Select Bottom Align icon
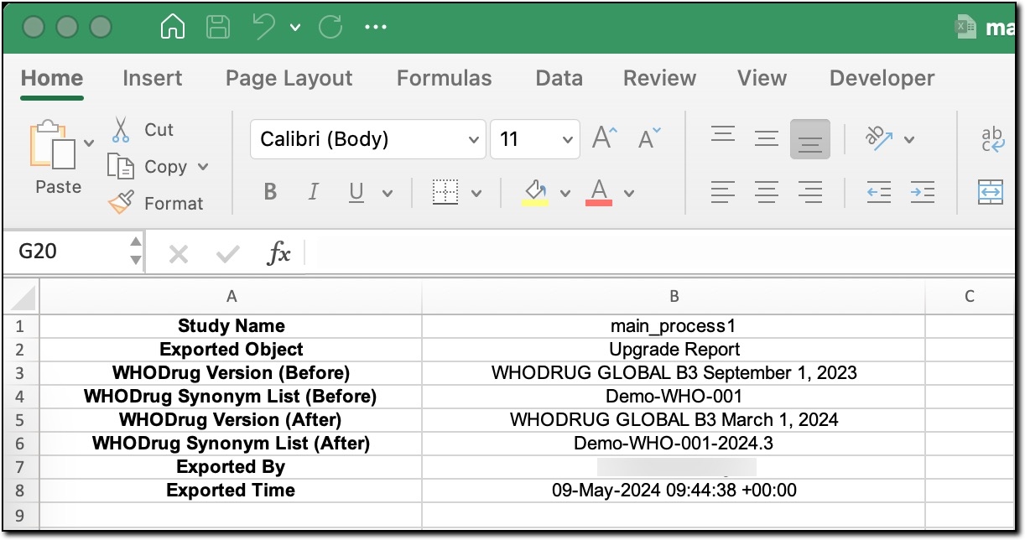Viewport: 1025px width, 540px height. 810,138
